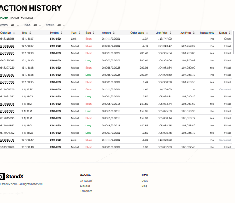
Task: Click limit price 113,747.00
Action: tap(165, 39)
